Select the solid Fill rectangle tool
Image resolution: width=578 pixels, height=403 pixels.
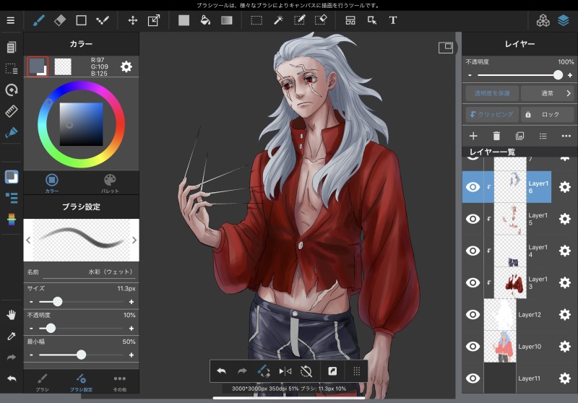click(x=184, y=20)
